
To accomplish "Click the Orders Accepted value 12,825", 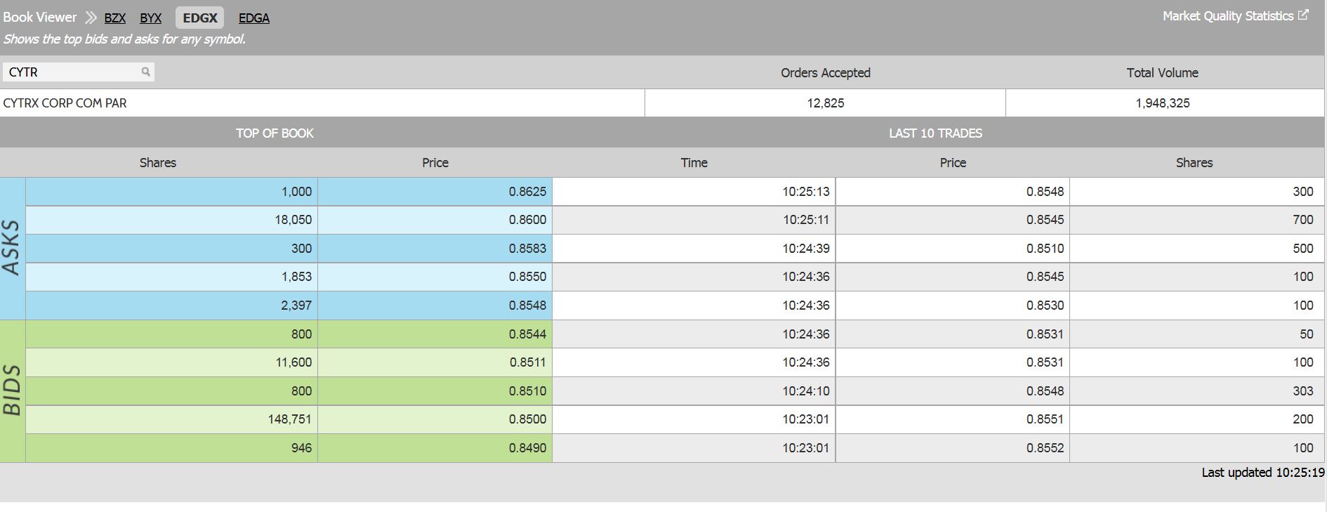I will 825,103.
